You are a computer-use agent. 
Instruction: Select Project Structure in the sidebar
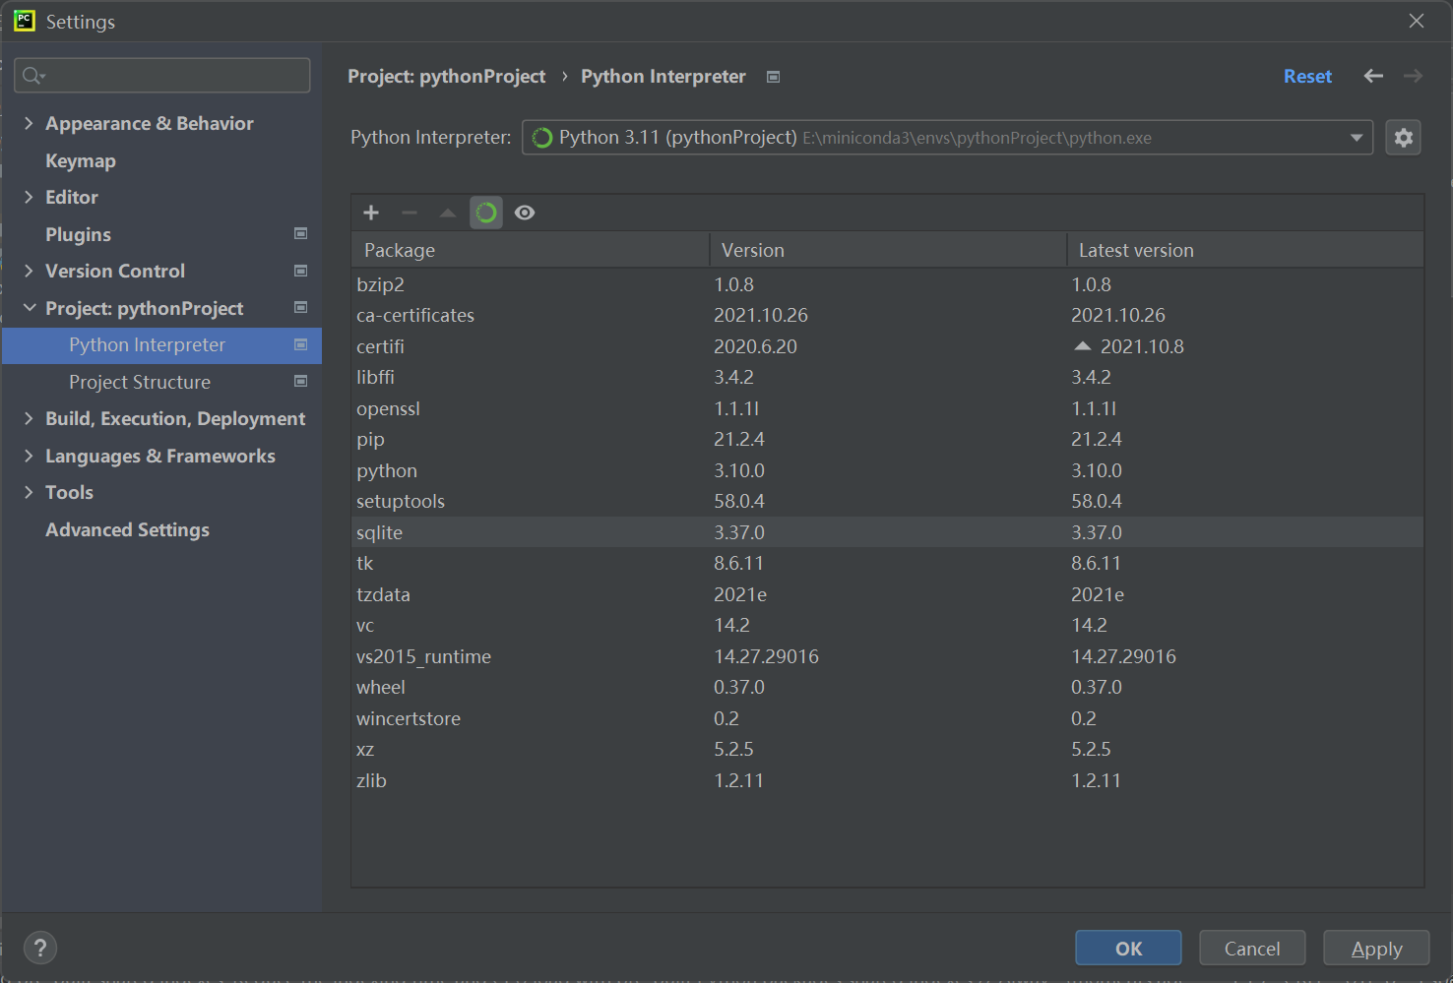(139, 382)
